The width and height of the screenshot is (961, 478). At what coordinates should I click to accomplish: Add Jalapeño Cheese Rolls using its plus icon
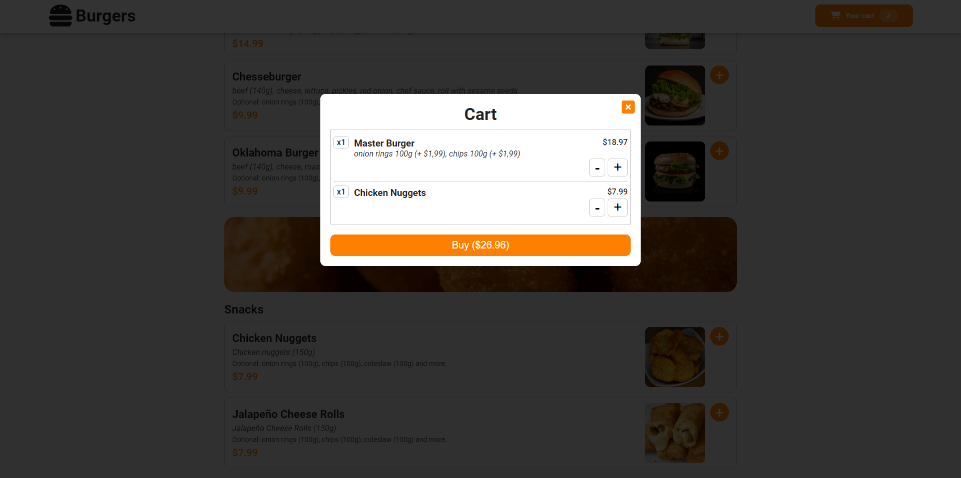tap(719, 412)
